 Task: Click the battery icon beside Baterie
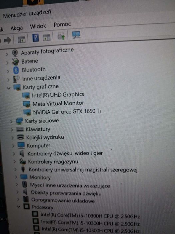[x=15, y=62]
